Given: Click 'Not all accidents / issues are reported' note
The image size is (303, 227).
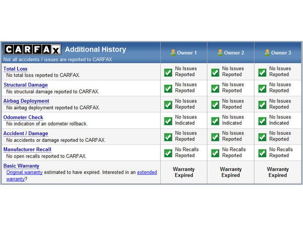Looking at the screenshot, I should (x=58, y=60).
